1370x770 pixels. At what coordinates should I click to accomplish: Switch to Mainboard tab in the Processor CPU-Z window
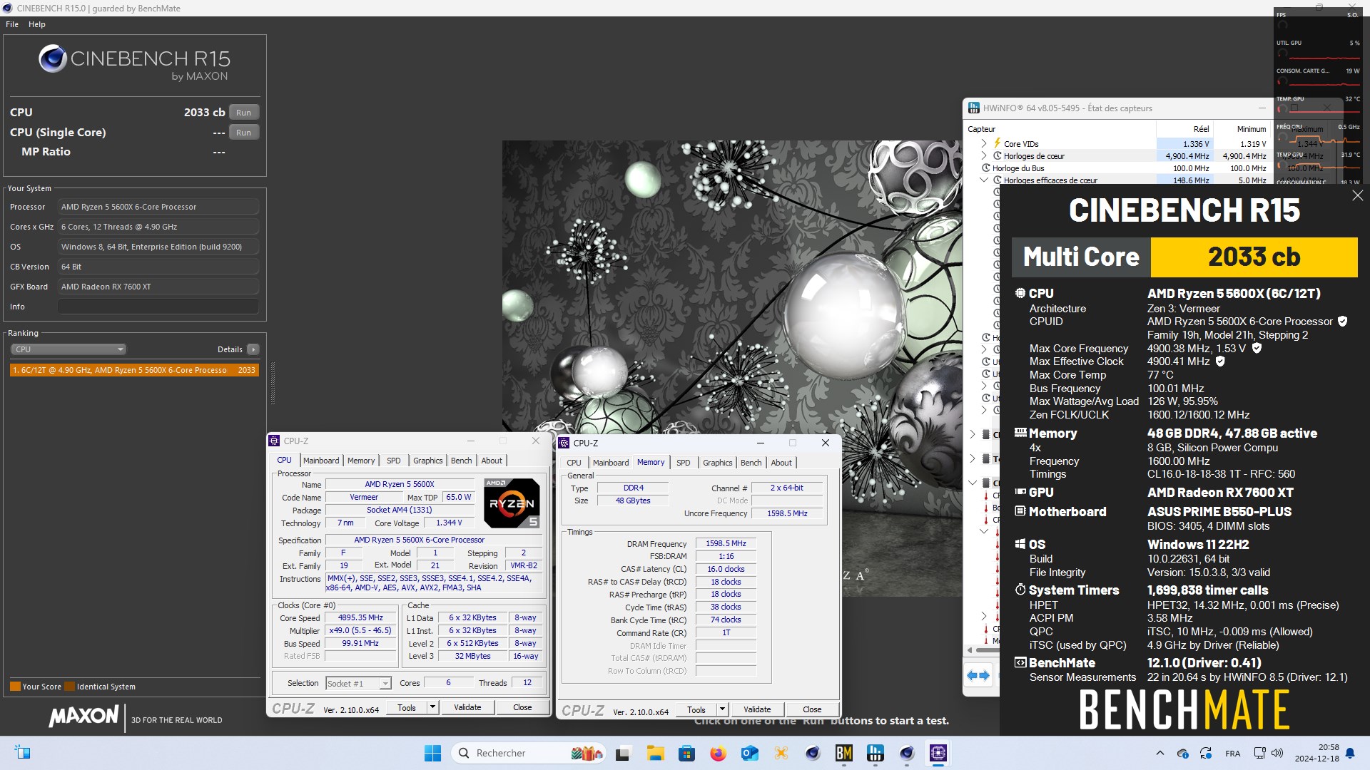click(x=321, y=461)
